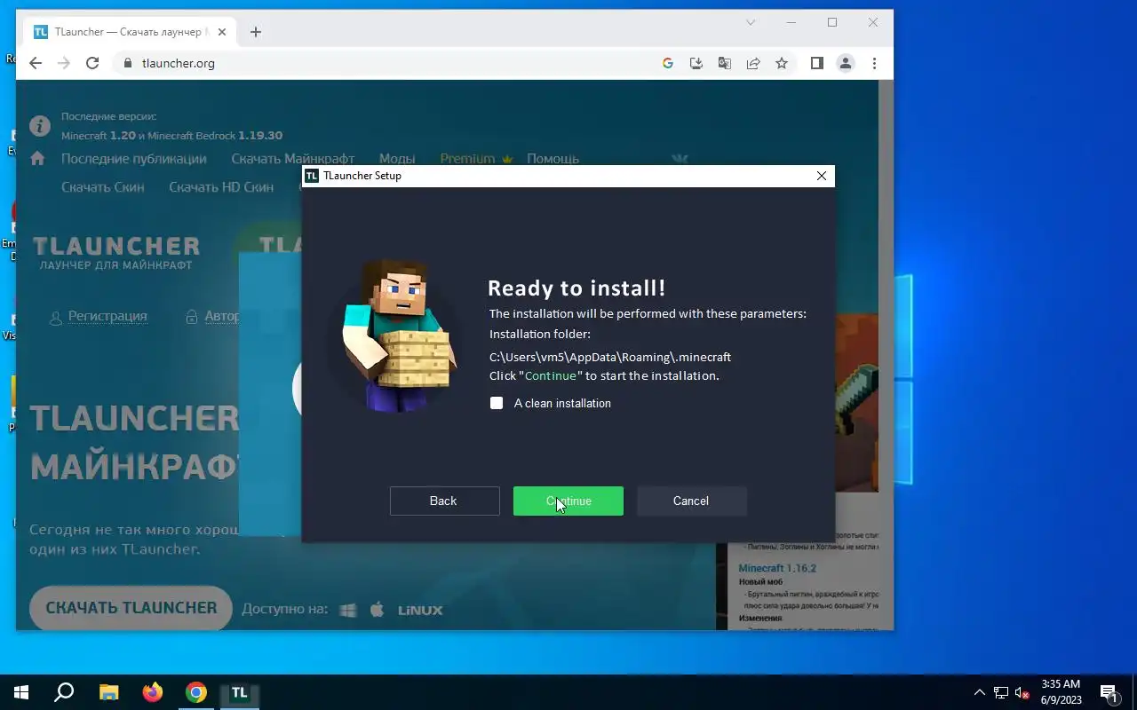Go back in Chrome browser

click(36, 63)
